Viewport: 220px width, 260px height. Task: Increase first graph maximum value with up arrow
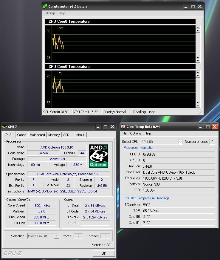(198, 27)
